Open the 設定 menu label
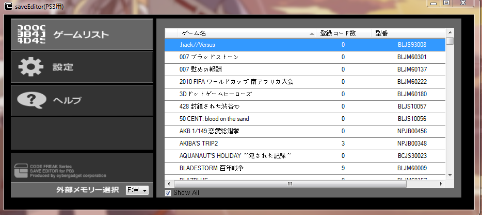 [x=63, y=67]
